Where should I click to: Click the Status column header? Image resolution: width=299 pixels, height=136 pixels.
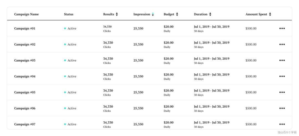coord(69,14)
